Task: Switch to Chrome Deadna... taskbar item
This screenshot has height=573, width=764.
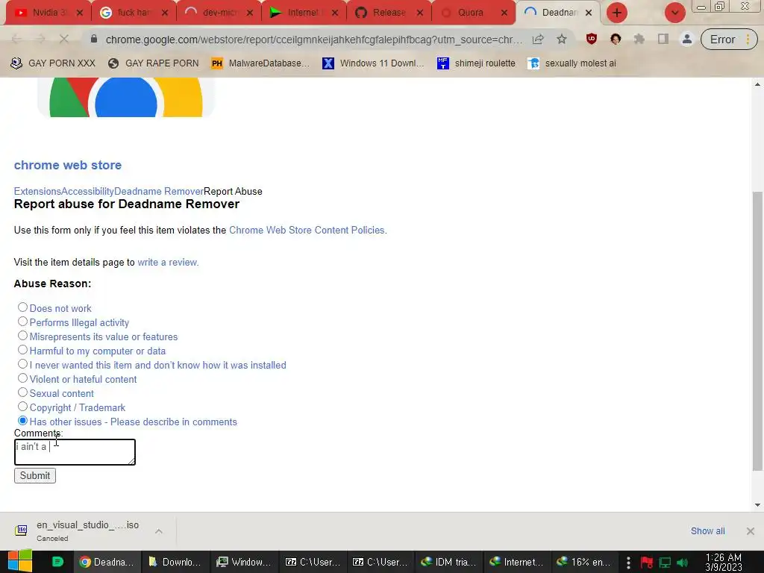Action: coord(107,562)
